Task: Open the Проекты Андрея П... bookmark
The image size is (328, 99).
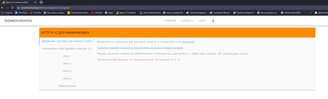Action: click(x=244, y=13)
